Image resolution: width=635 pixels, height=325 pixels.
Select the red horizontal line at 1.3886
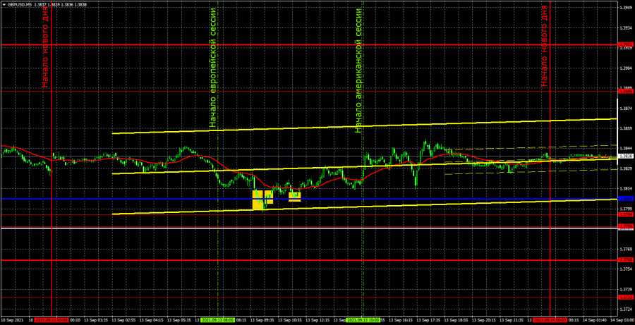coord(282,91)
